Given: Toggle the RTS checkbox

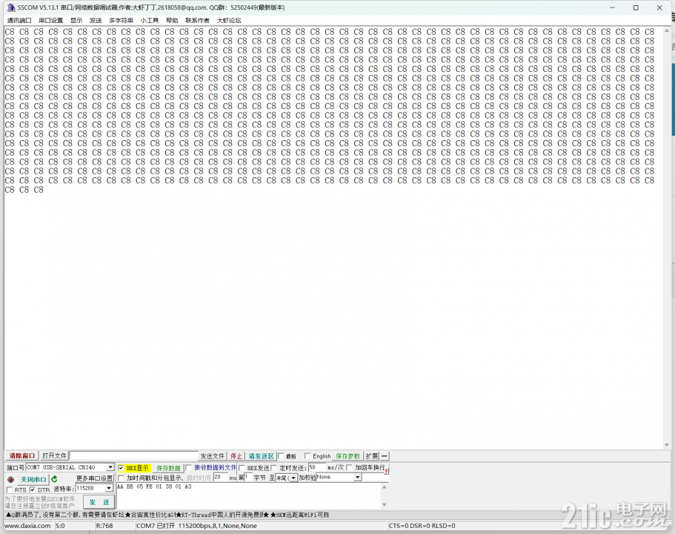Looking at the screenshot, I should [x=10, y=490].
